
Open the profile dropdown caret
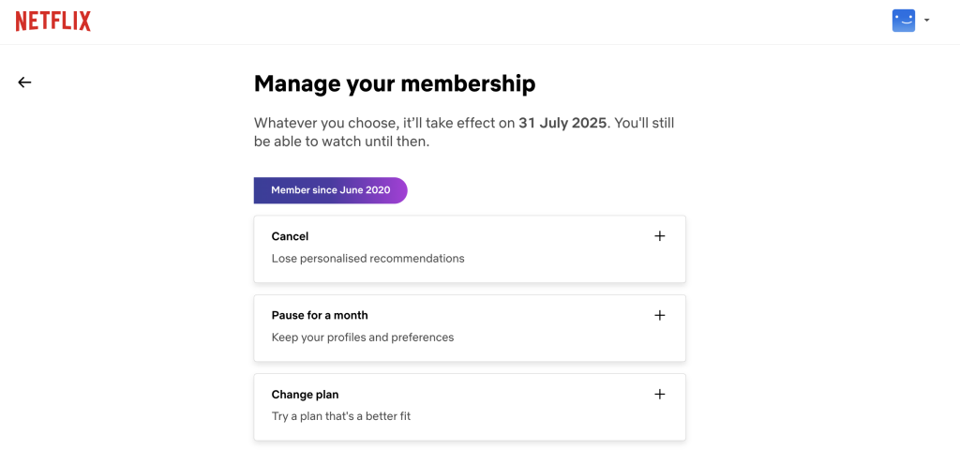point(927,21)
